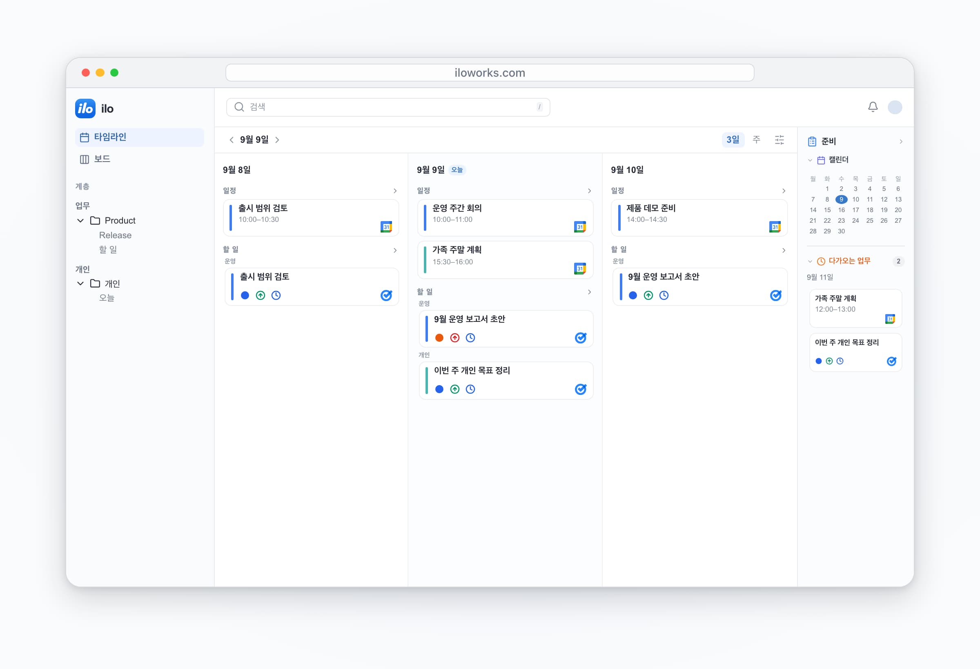This screenshot has width=980, height=669.
Task: Click clock icon on upcoming 이번 주 개인 목표 정리
Action: (840, 361)
